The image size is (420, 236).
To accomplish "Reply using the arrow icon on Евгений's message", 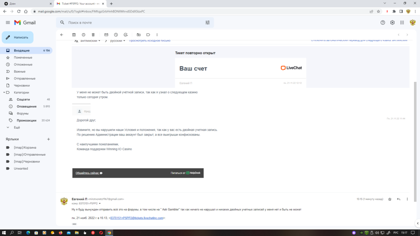I will coord(399,199).
